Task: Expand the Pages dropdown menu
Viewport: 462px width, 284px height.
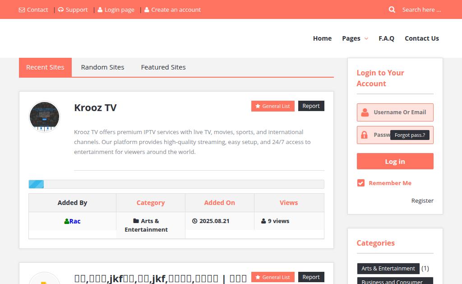Action: coord(355,38)
